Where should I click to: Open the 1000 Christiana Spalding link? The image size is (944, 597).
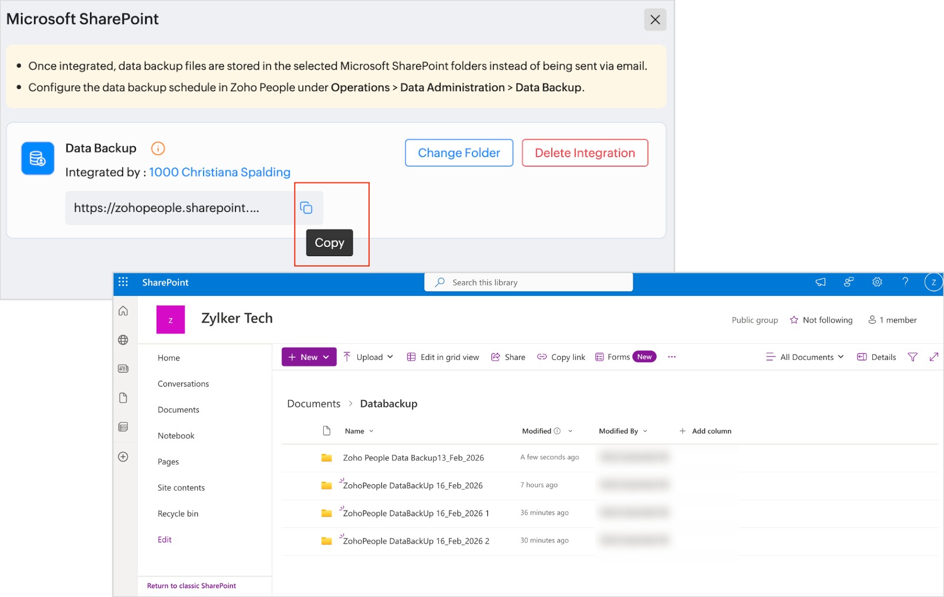pyautogui.click(x=220, y=172)
